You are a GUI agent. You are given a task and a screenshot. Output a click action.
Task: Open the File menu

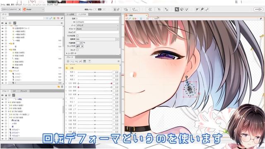(x=3, y=5)
